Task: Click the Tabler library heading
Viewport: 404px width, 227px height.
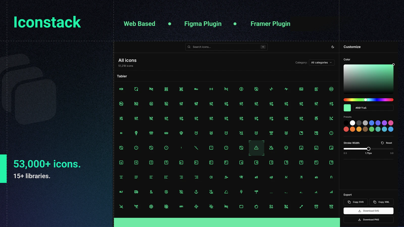Action: click(x=122, y=76)
